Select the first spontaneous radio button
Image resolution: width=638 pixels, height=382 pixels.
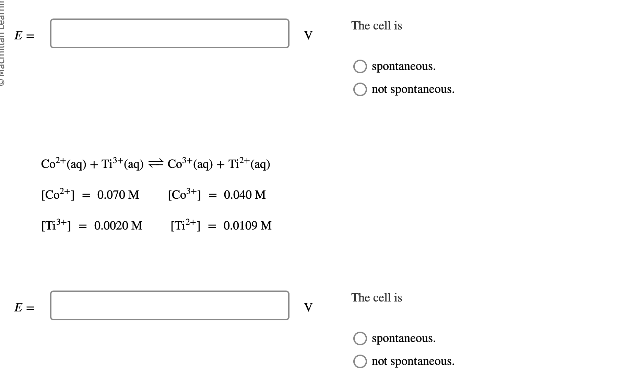click(x=360, y=67)
